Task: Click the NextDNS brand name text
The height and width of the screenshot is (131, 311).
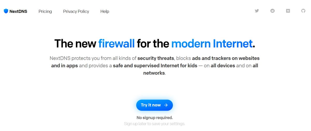Action: (18, 11)
